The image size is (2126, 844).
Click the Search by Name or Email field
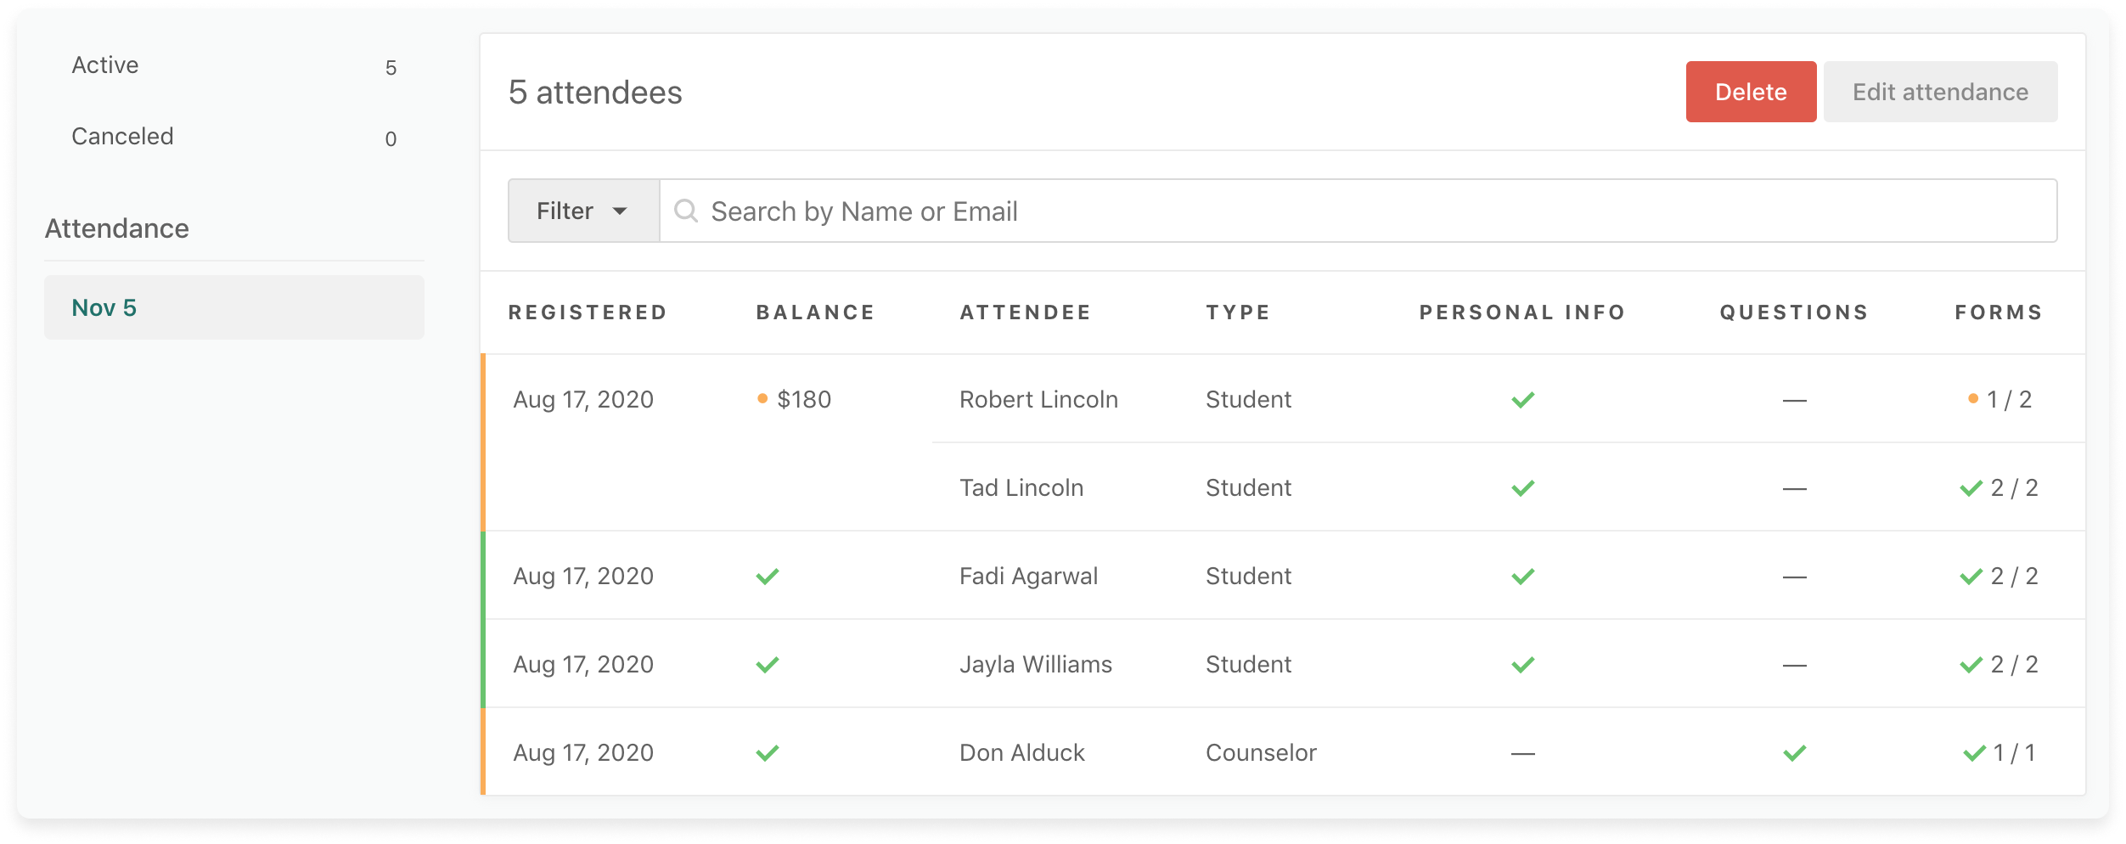coord(934,211)
